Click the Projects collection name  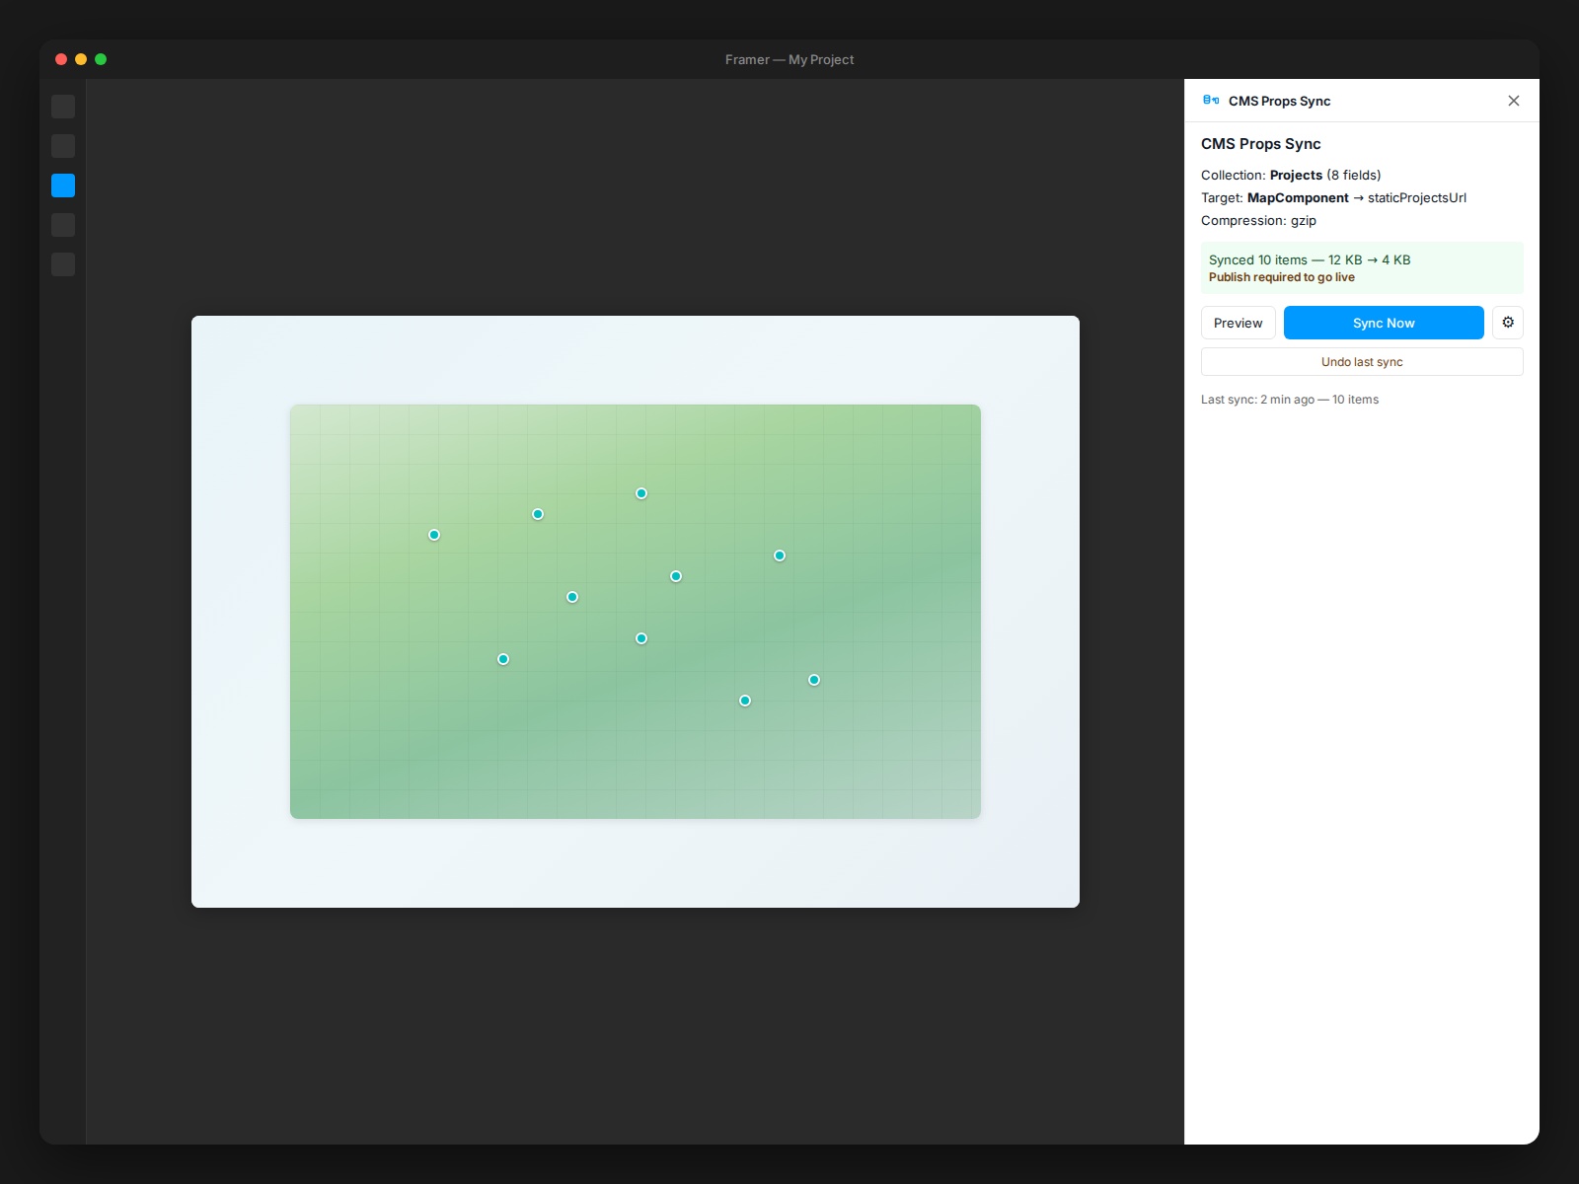tap(1295, 175)
